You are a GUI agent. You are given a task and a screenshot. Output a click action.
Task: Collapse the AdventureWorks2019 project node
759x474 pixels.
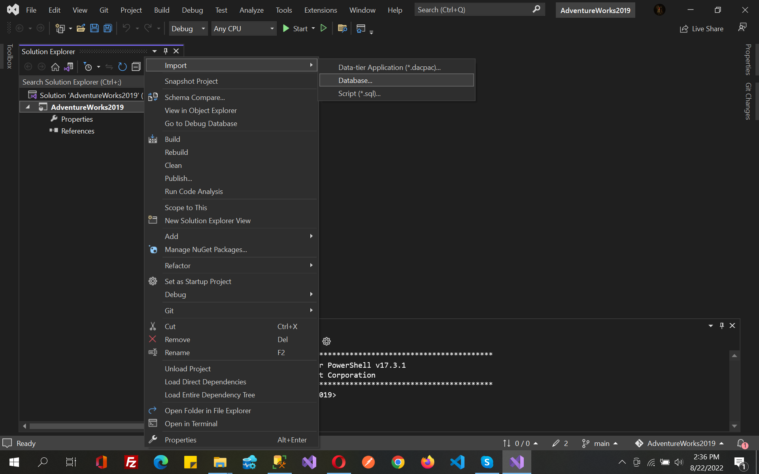28,107
